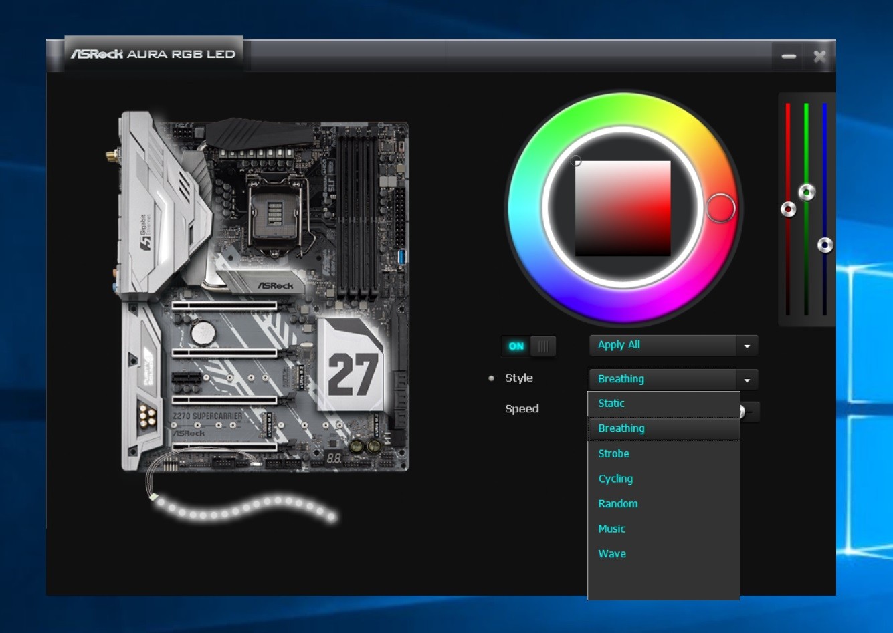The width and height of the screenshot is (893, 633).
Task: Collapse the Breathing style dropdown arrow
Action: pos(747,380)
